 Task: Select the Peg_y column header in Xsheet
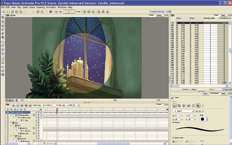click(x=197, y=19)
